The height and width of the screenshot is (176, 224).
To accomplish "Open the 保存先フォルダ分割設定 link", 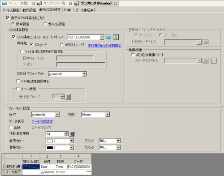I will point(104,45).
